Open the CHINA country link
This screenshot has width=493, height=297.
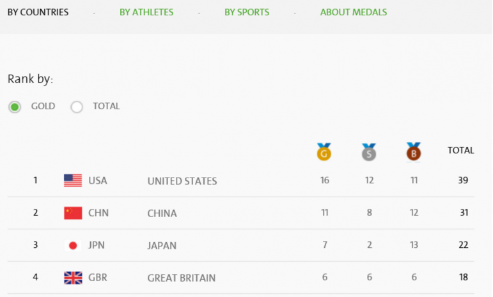pyautogui.click(x=162, y=213)
